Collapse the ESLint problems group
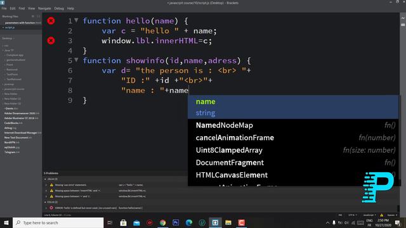This screenshot has width=406, height=228. (45, 202)
